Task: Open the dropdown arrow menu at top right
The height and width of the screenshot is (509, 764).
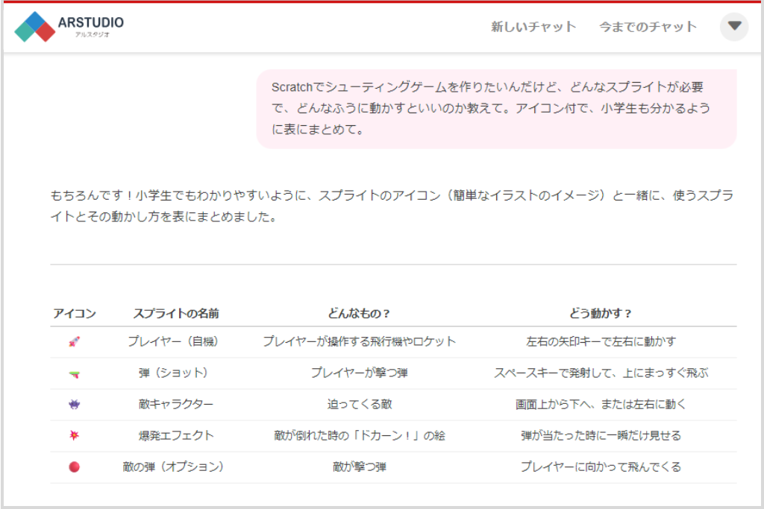Action: tap(734, 27)
